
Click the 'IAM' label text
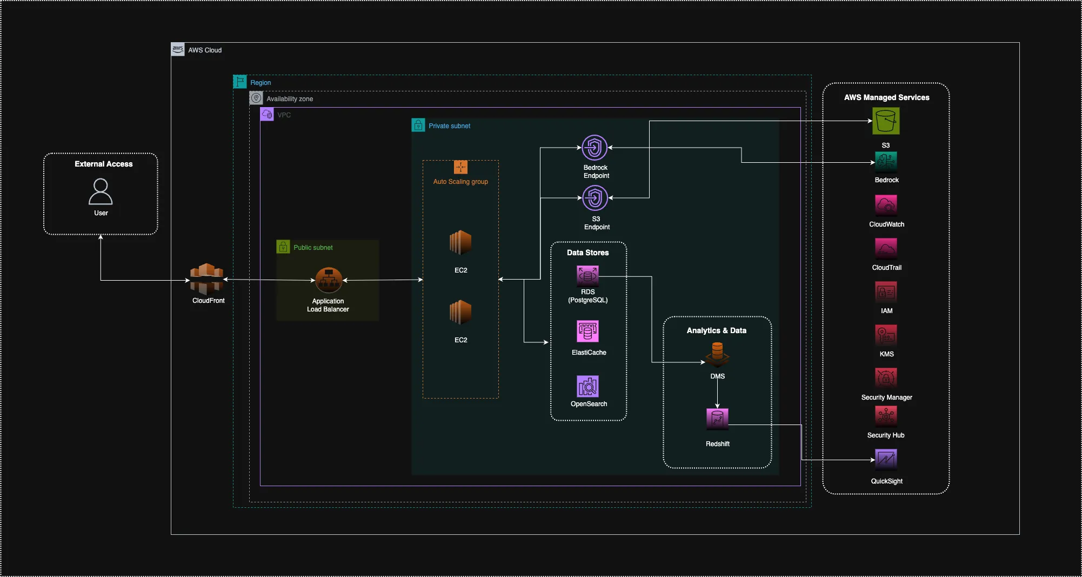(x=886, y=311)
